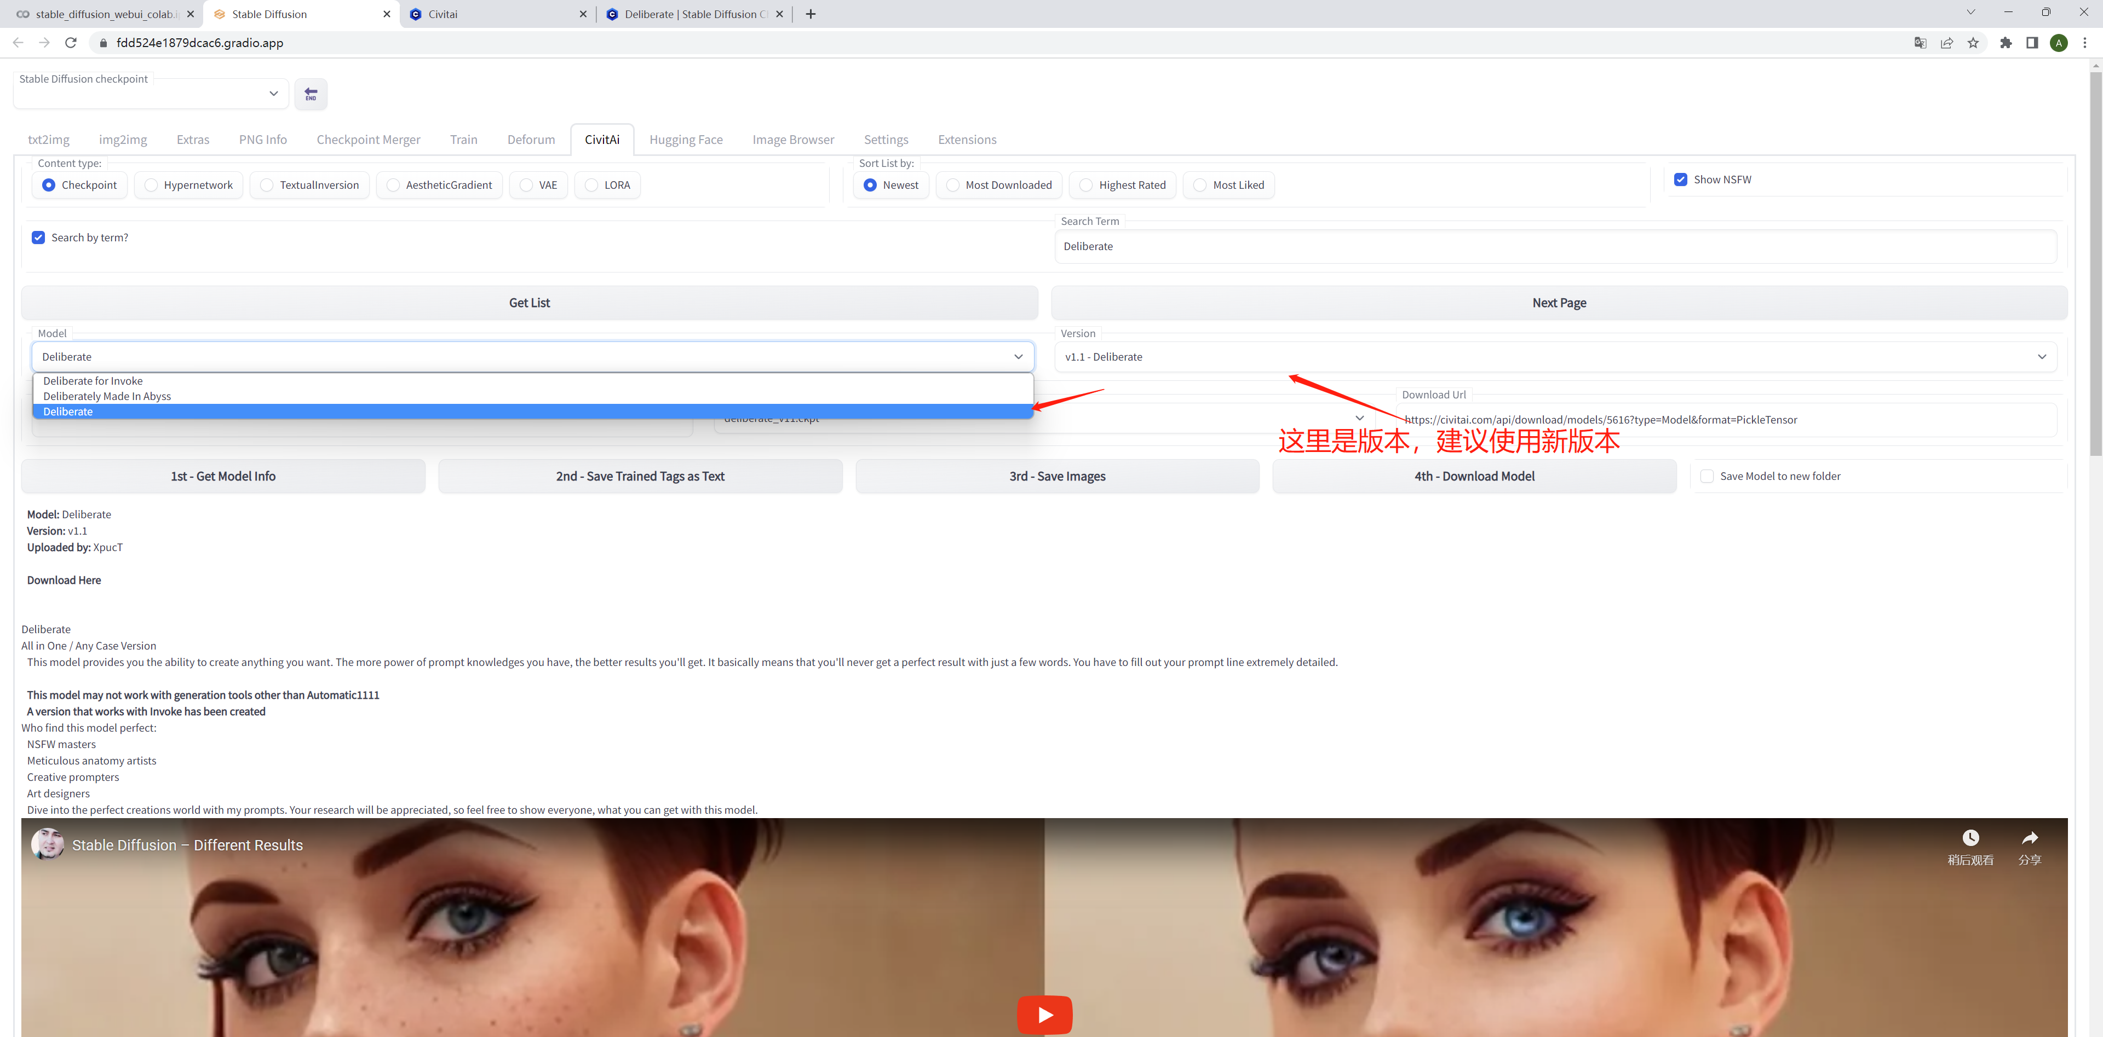The width and height of the screenshot is (2103, 1037).
Task: Click the share arrow icon on video
Action: pyautogui.click(x=2030, y=838)
